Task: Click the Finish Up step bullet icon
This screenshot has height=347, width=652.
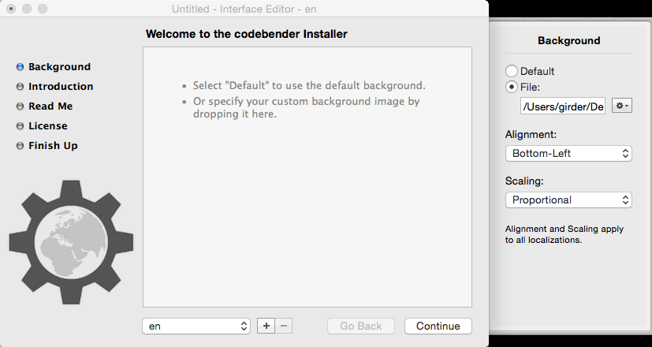Action: (20, 146)
